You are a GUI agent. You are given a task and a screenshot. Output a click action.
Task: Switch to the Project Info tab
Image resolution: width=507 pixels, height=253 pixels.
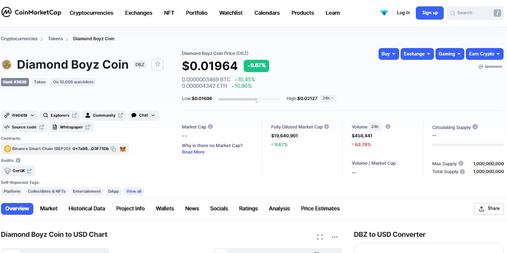(x=130, y=209)
